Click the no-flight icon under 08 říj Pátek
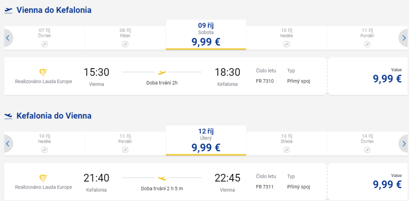Image resolution: width=409 pixels, height=201 pixels. [x=125, y=44]
